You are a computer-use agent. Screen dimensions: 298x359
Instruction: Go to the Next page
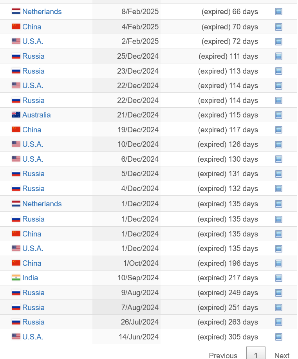282,355
